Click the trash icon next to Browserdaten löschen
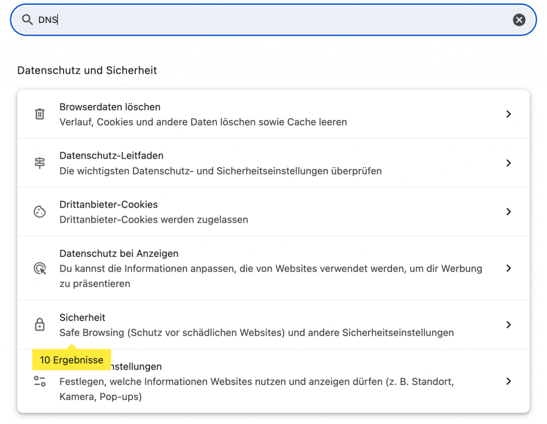 (x=40, y=114)
